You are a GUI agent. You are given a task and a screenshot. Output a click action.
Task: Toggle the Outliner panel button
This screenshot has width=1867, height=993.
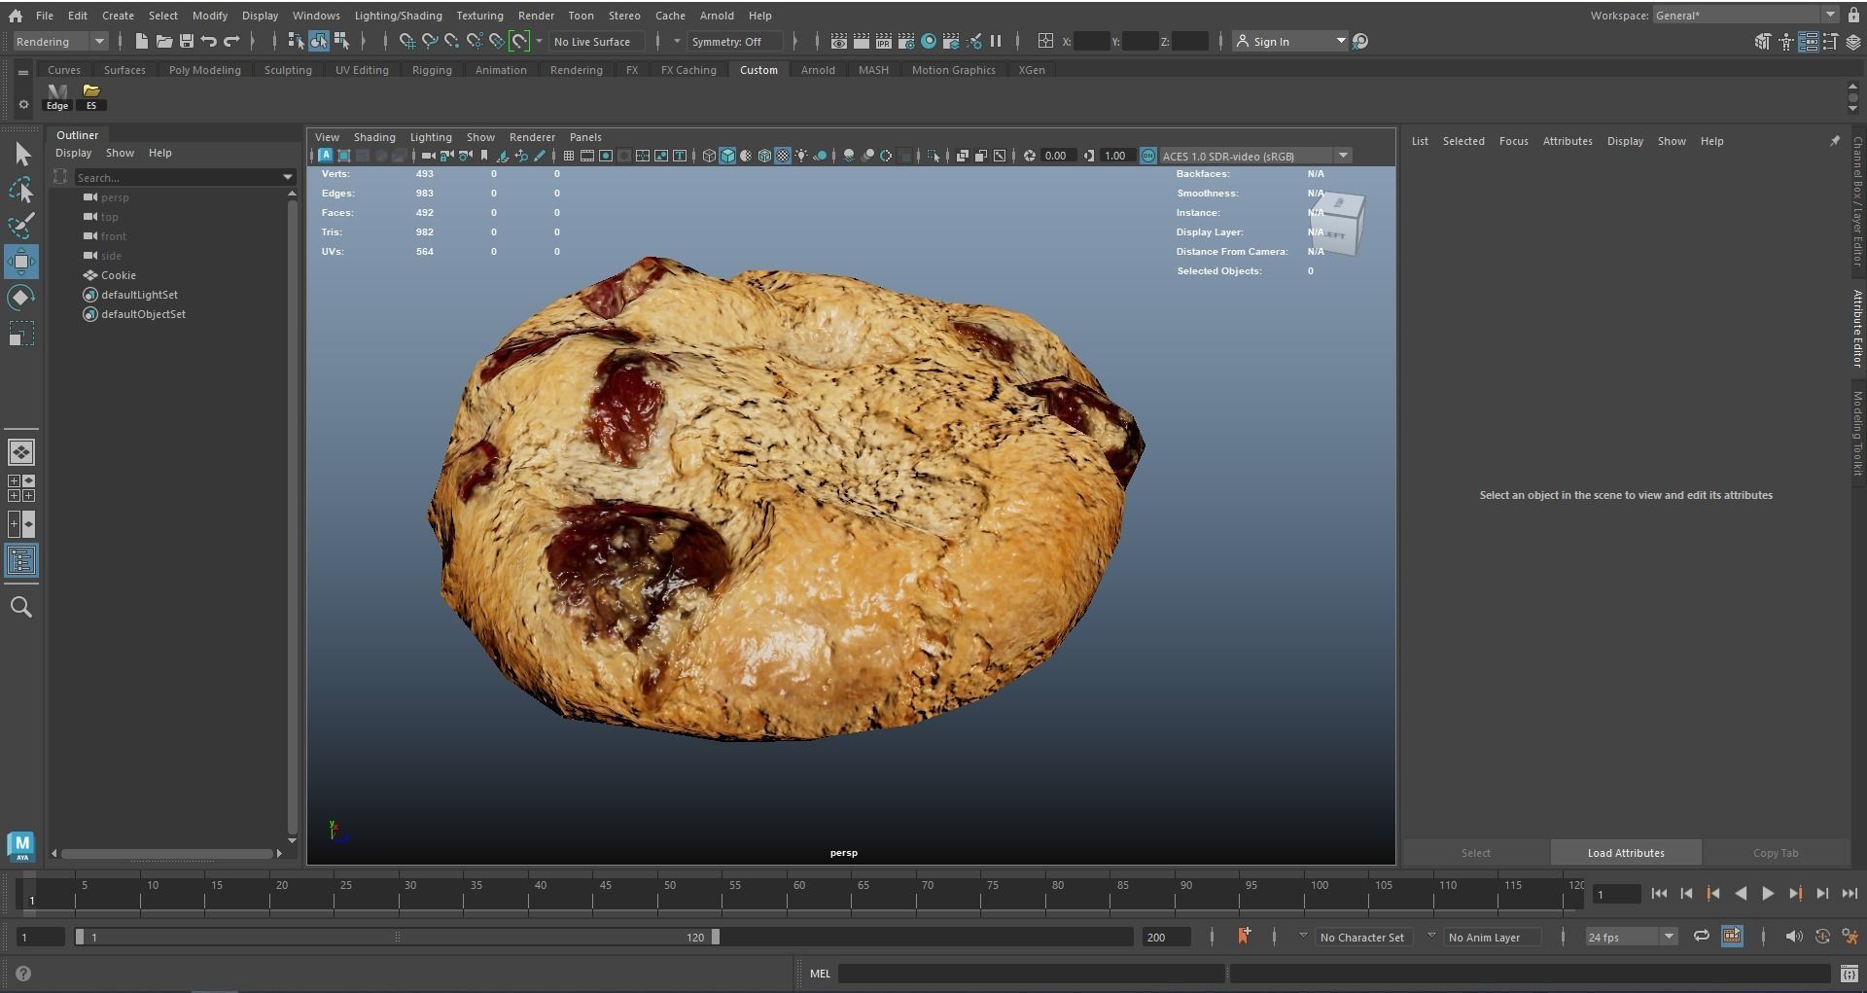[21, 560]
